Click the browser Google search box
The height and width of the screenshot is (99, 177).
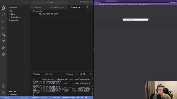coord(136,20)
